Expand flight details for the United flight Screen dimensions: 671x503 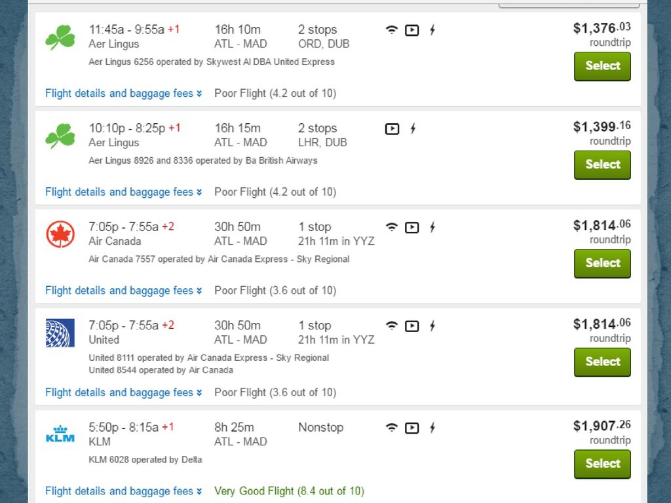pos(124,392)
